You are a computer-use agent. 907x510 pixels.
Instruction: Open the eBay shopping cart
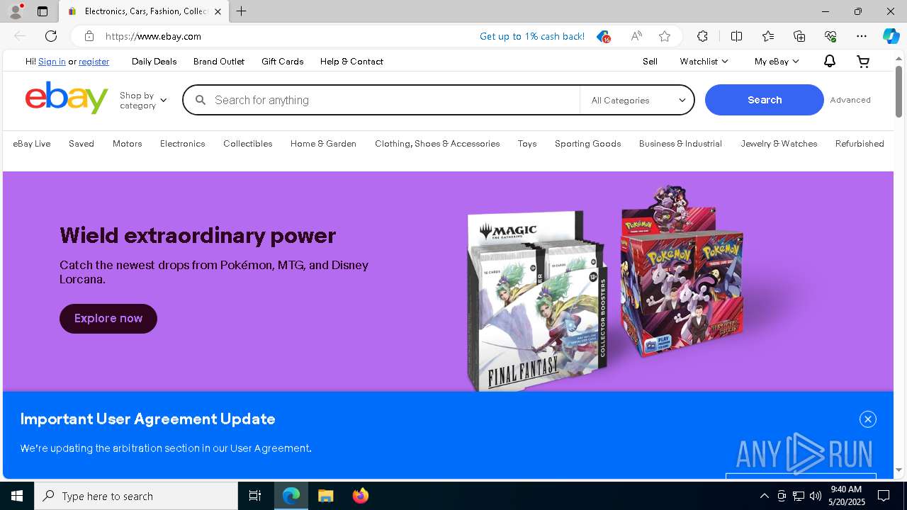[x=863, y=62]
